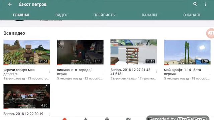
Task: Play the 9:39 Minecraft beta thumbnail
Action: point(187,52)
